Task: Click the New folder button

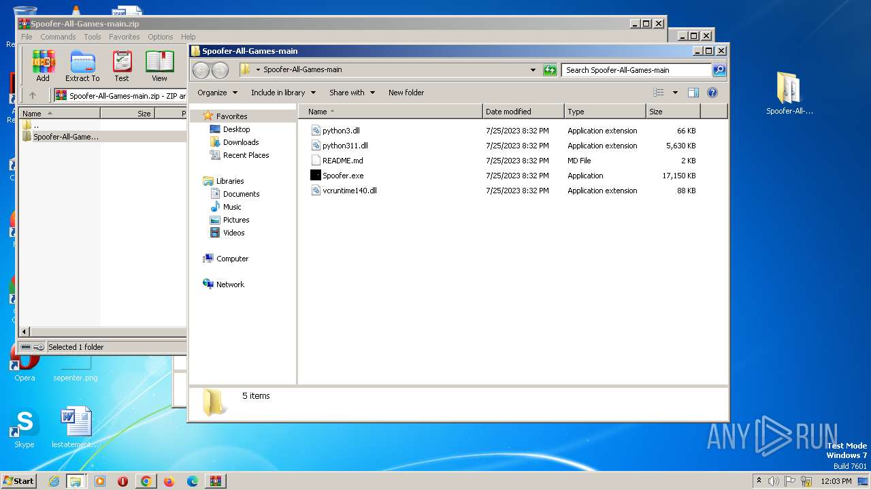Action: tap(406, 93)
